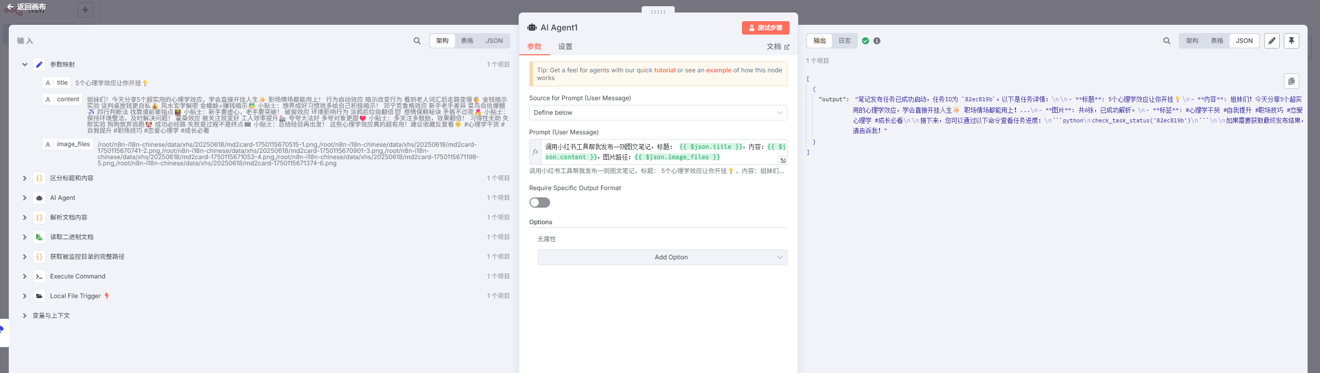Collapse the 参数映射 node
Screen dimensions: 1320x373
pyautogui.click(x=24, y=65)
